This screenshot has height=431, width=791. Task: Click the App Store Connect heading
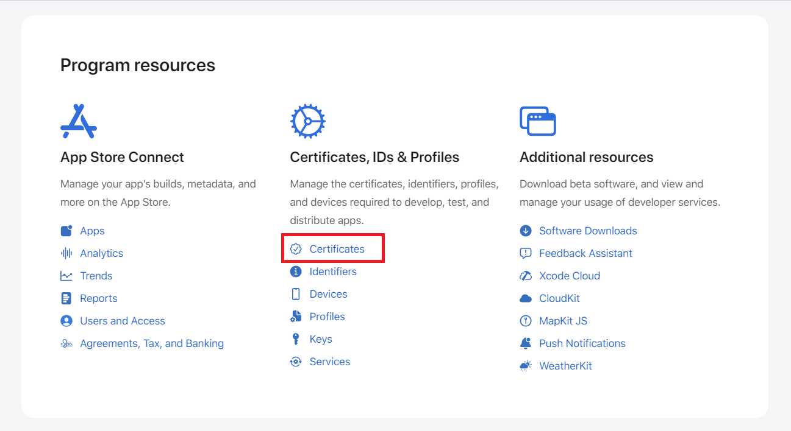[x=122, y=157]
